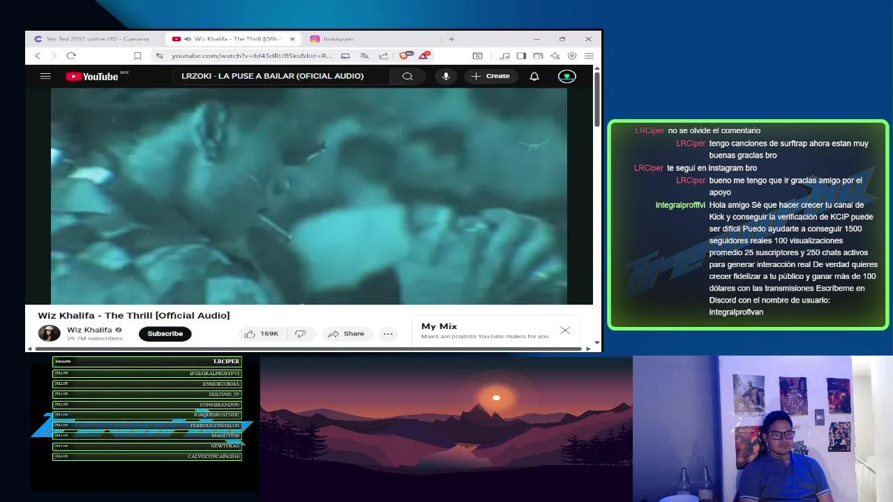The height and width of the screenshot is (502, 893).
Task: Open the Brave playlist music-note icon
Action: click(x=504, y=56)
